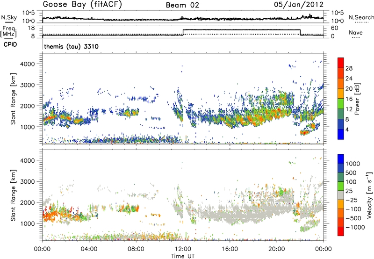Image resolution: width=374 pixels, height=259 pixels.
Task: Click "Slant Range [km]" label of velocity panel
Action: (x=13, y=195)
